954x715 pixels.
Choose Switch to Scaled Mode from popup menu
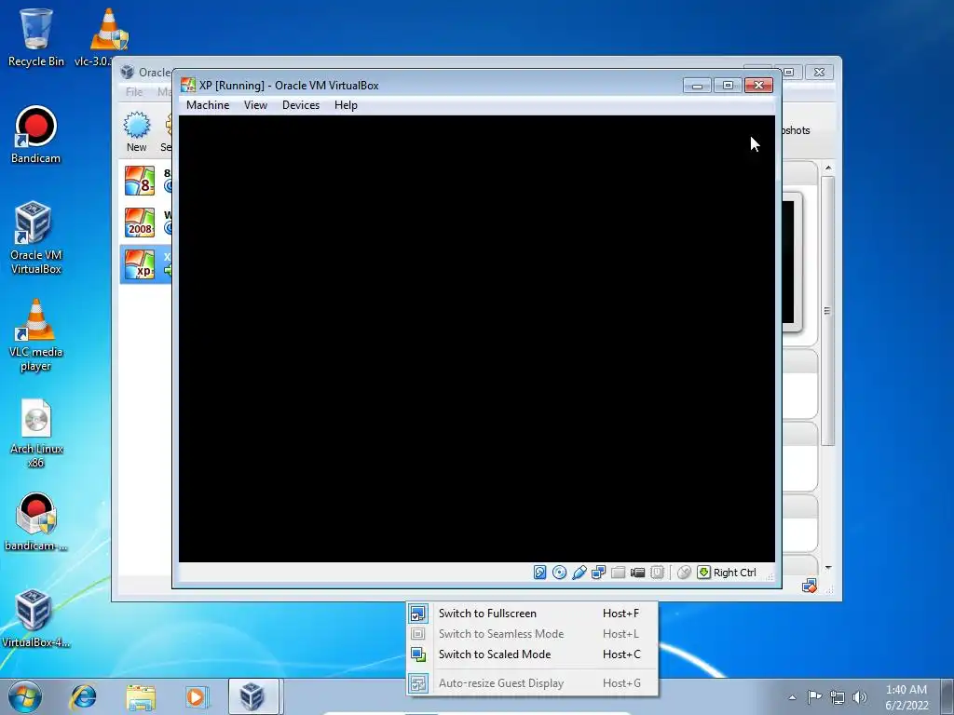(x=532, y=654)
